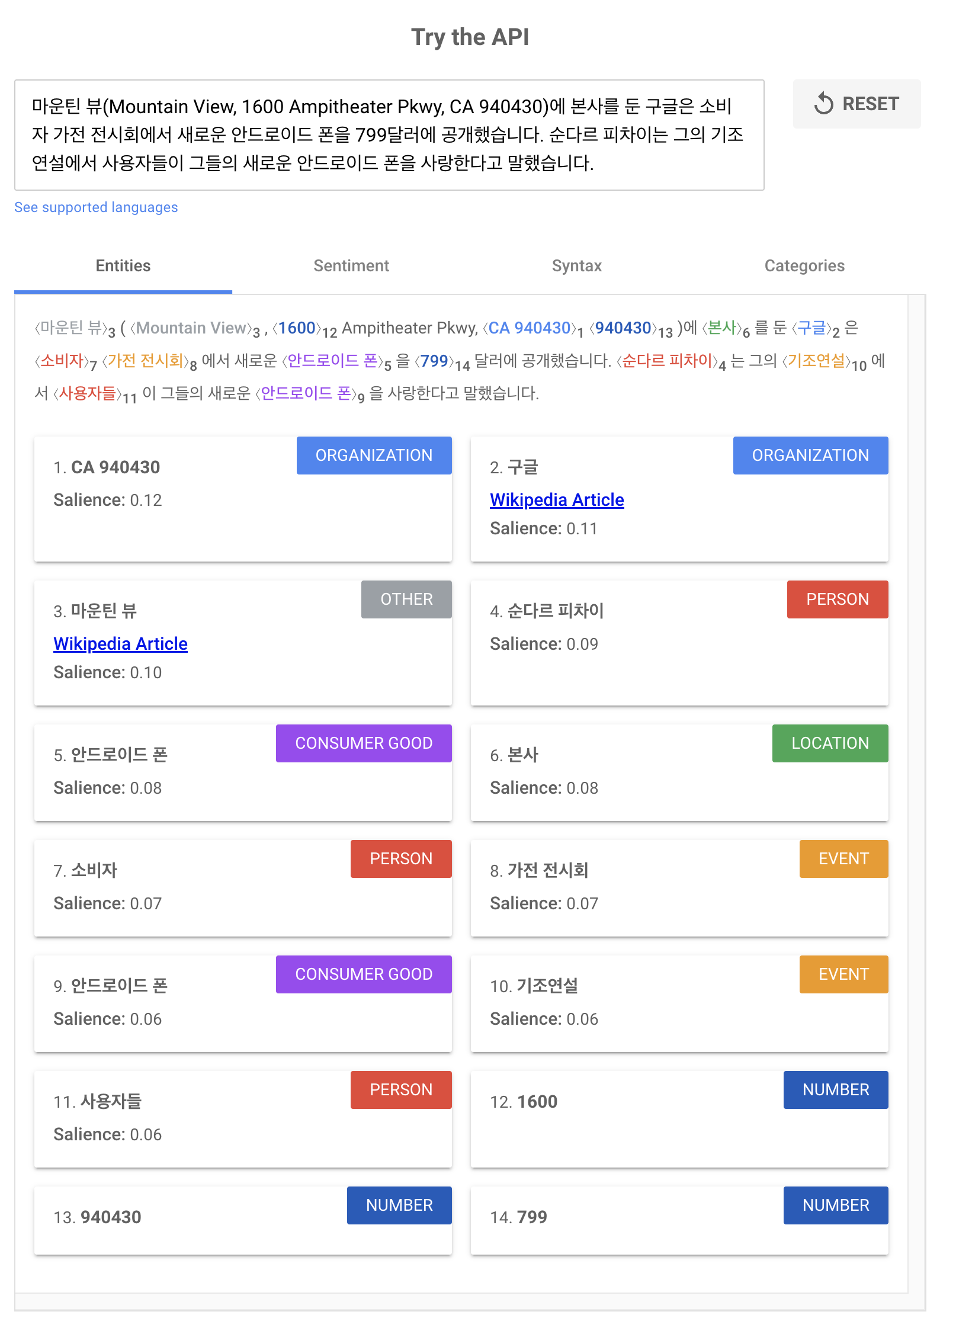The image size is (956, 1334).
Task: Click Salience: 0.09 in 순다르 피차이 card
Action: coord(544,644)
